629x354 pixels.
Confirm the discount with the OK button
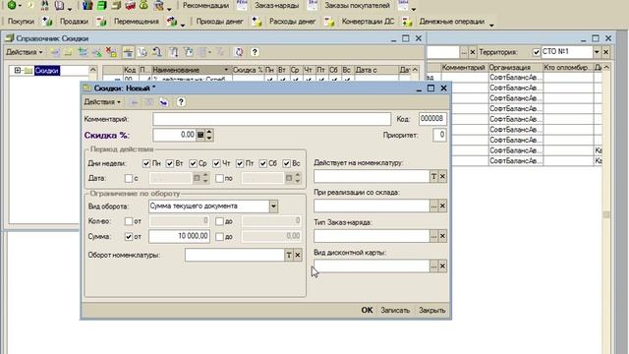pyautogui.click(x=367, y=311)
